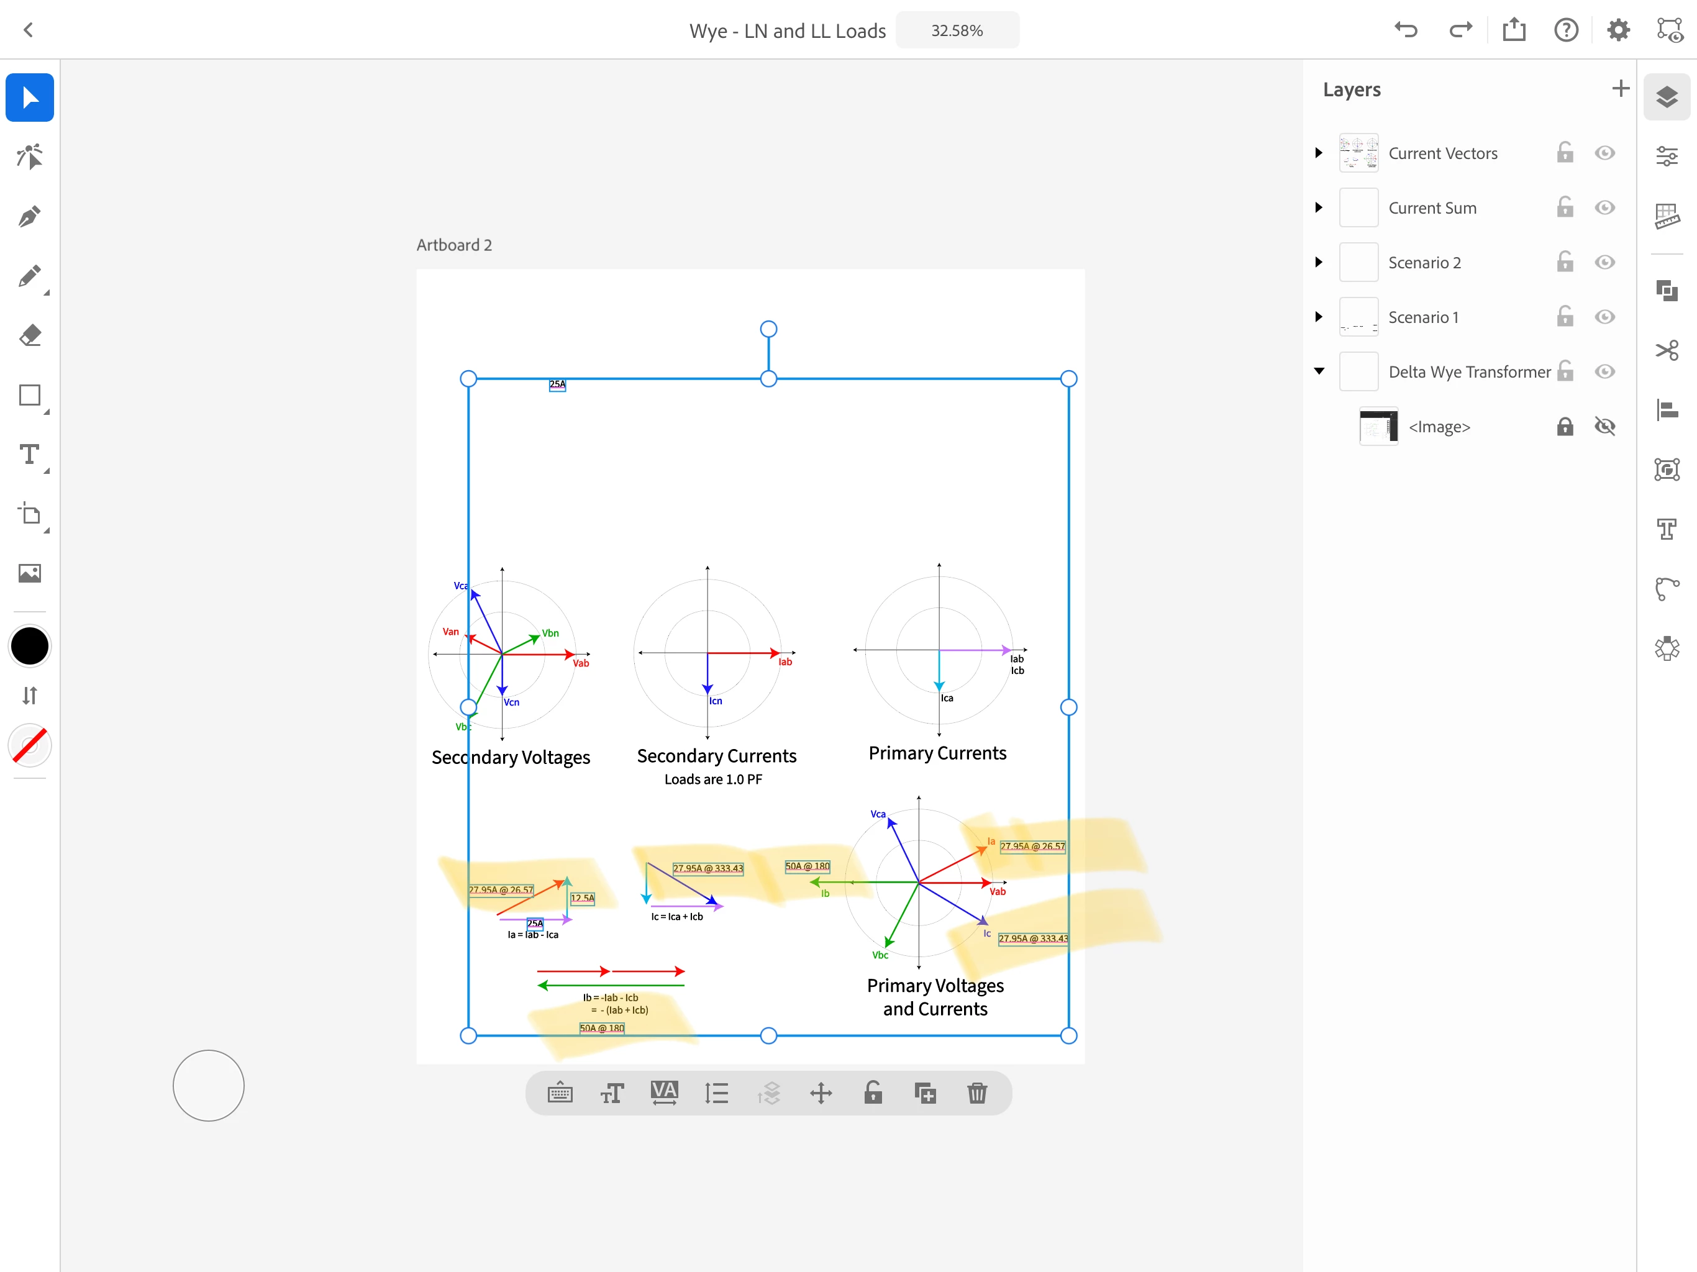Lock the Scenario 2 layer
This screenshot has height=1272, width=1697.
coord(1564,262)
